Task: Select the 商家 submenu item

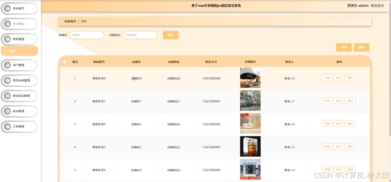Action: click(19, 51)
